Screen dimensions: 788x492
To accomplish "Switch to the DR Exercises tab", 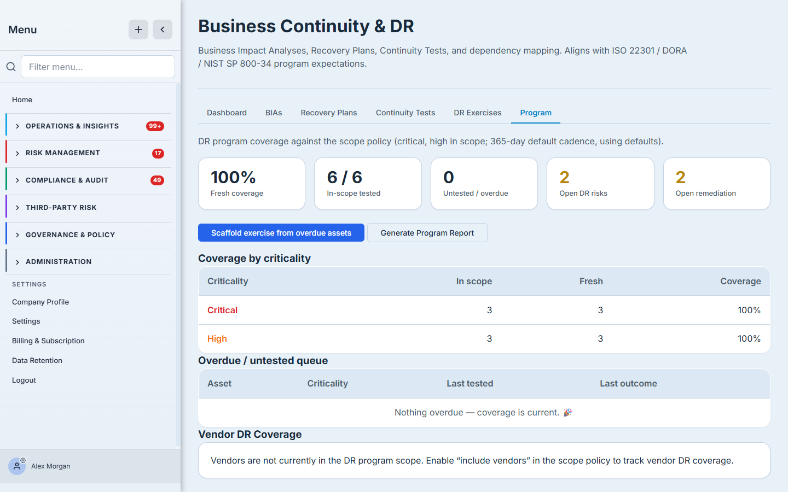I will point(478,113).
